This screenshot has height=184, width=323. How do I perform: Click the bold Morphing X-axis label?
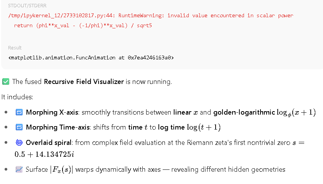(52, 112)
